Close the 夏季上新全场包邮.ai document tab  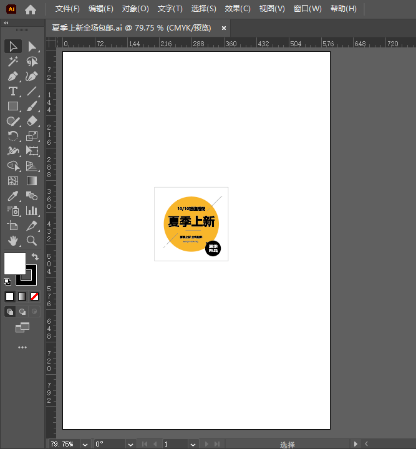(224, 28)
